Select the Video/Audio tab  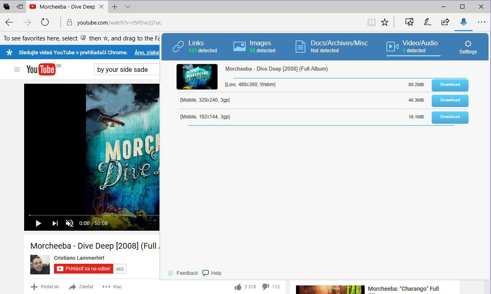click(x=412, y=47)
